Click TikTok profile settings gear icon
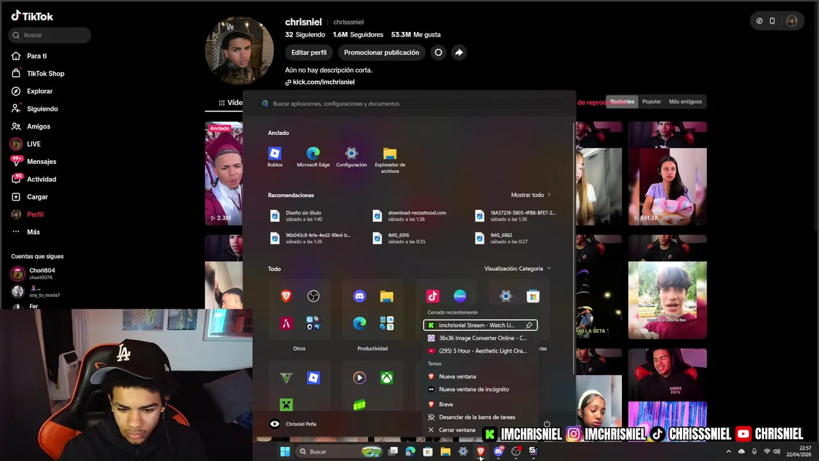The width and height of the screenshot is (819, 461). click(438, 53)
